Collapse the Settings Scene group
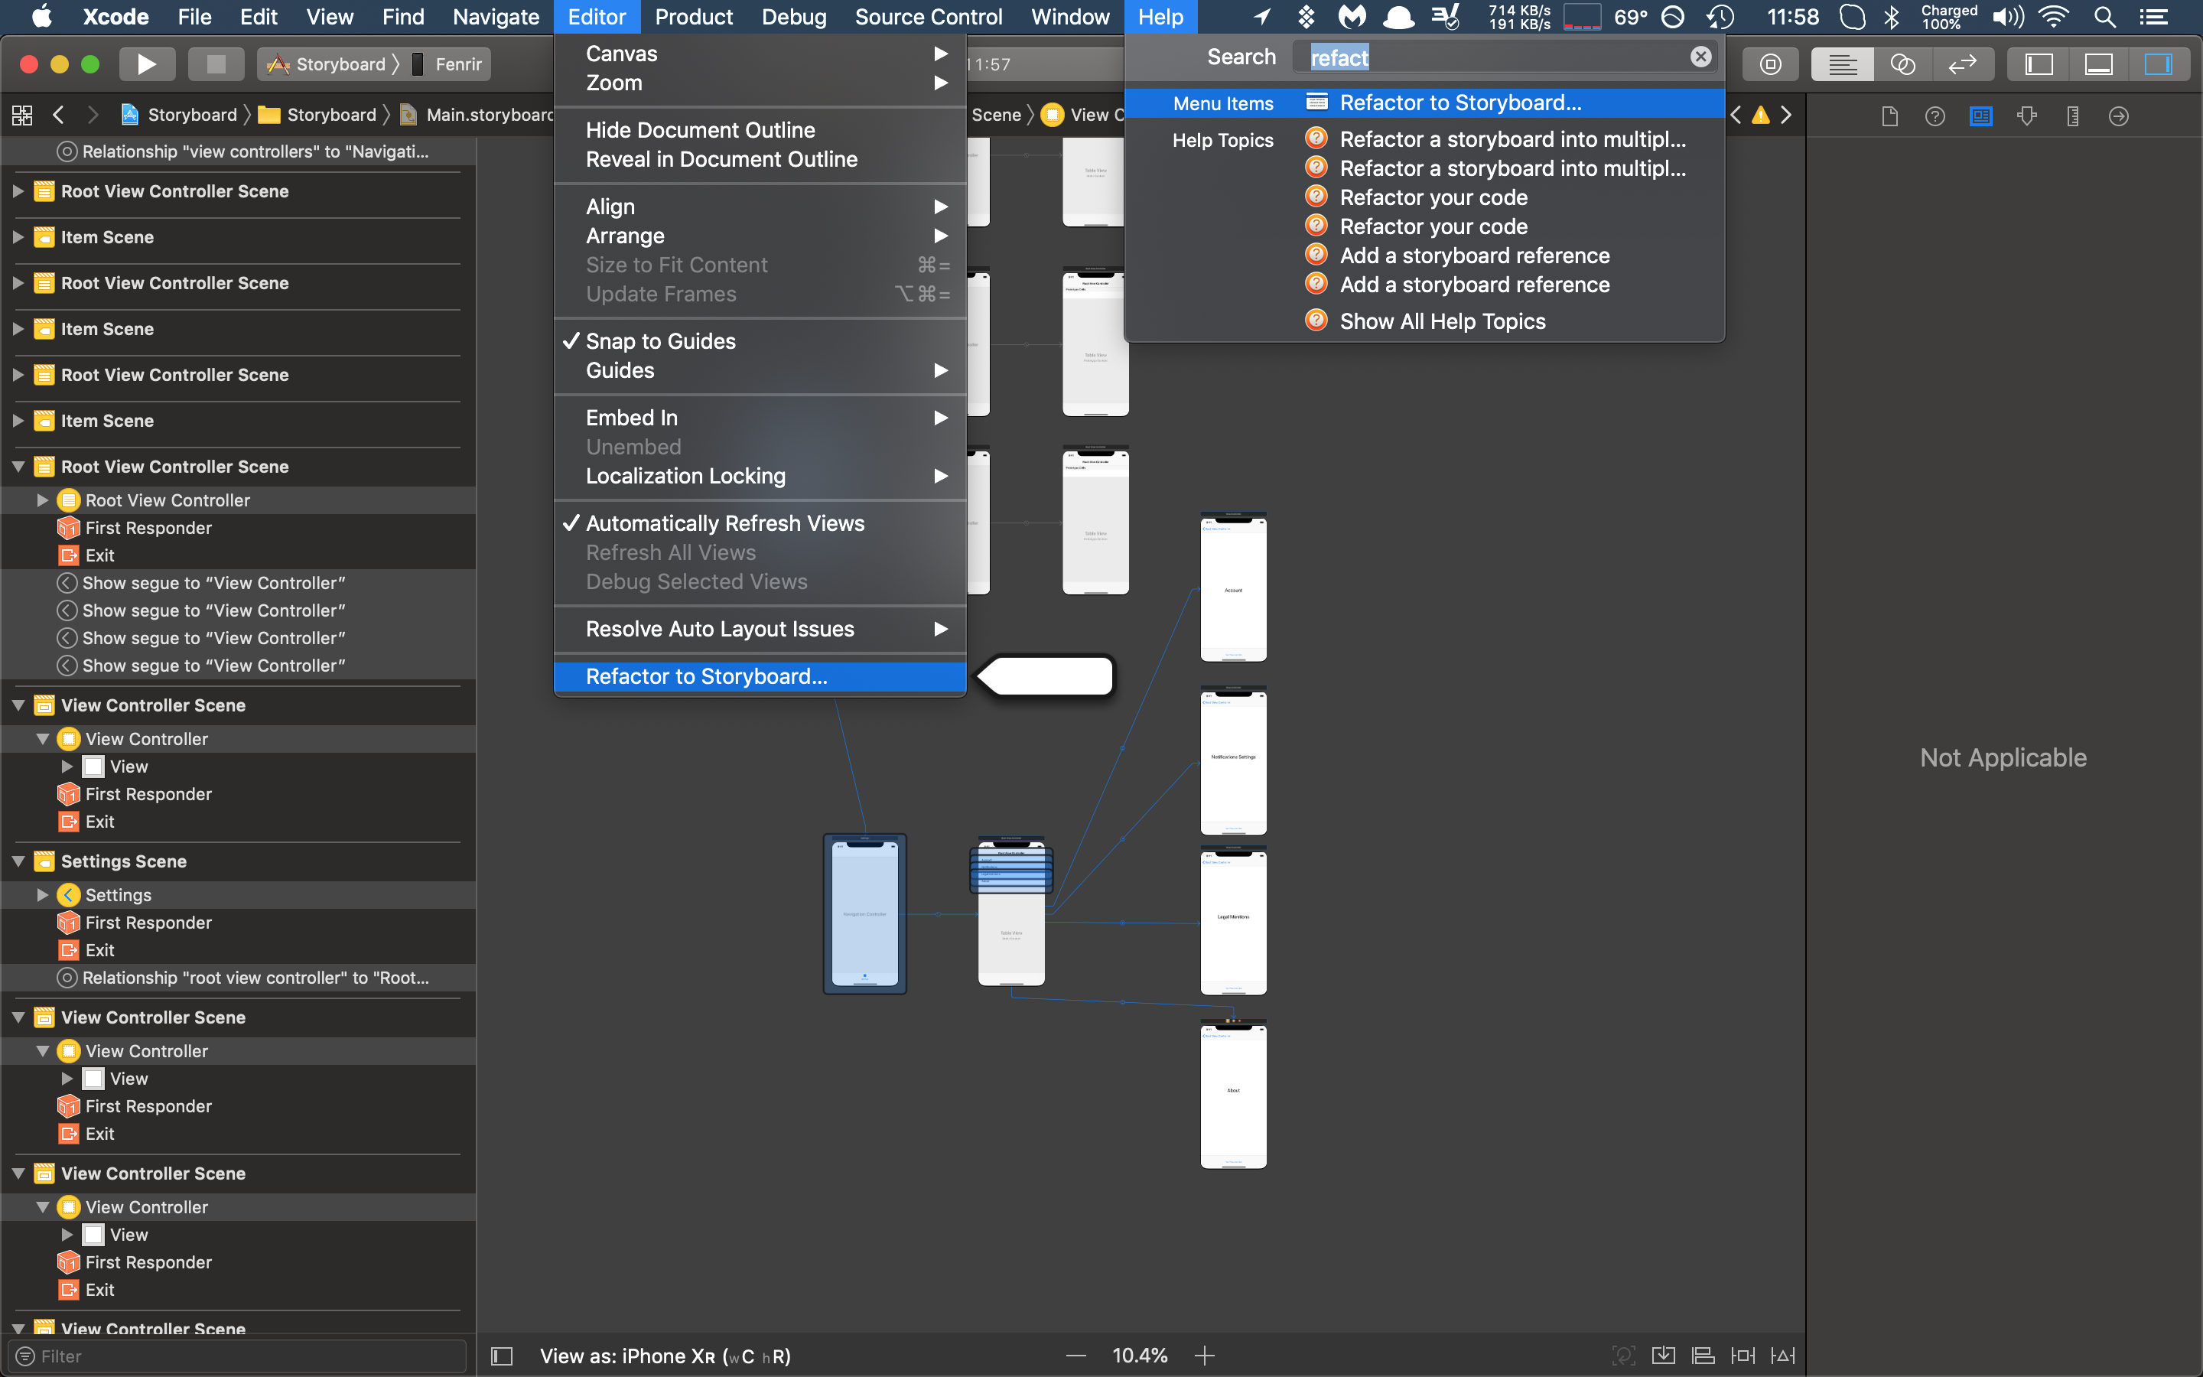 pos(18,861)
